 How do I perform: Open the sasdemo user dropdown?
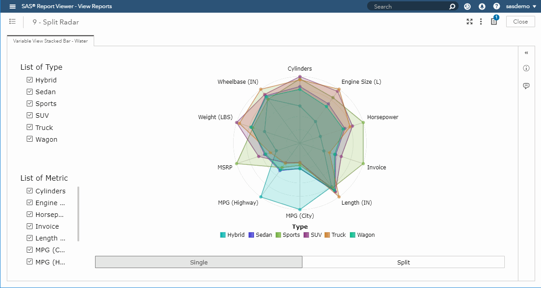click(522, 6)
